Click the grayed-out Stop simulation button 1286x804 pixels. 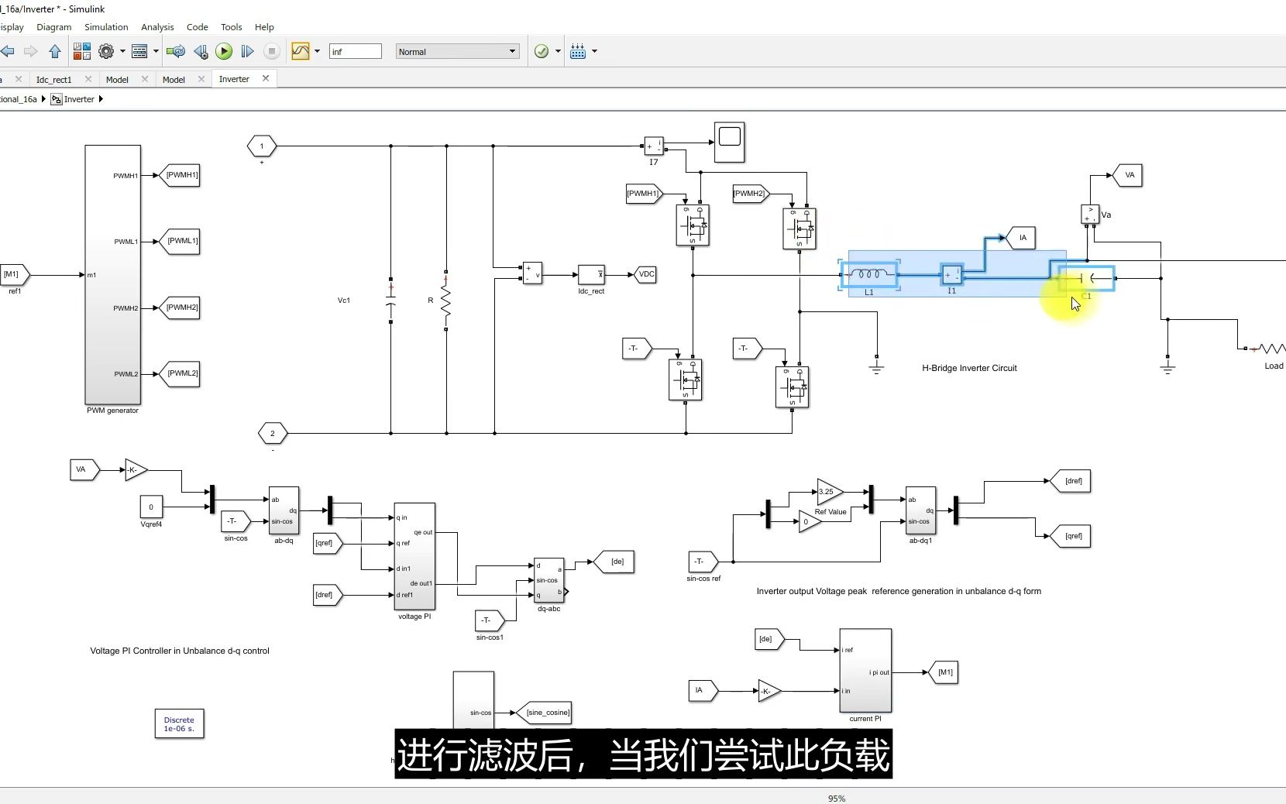(272, 51)
